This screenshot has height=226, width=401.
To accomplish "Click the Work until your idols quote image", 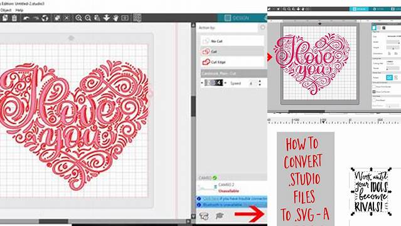I will 371,191.
